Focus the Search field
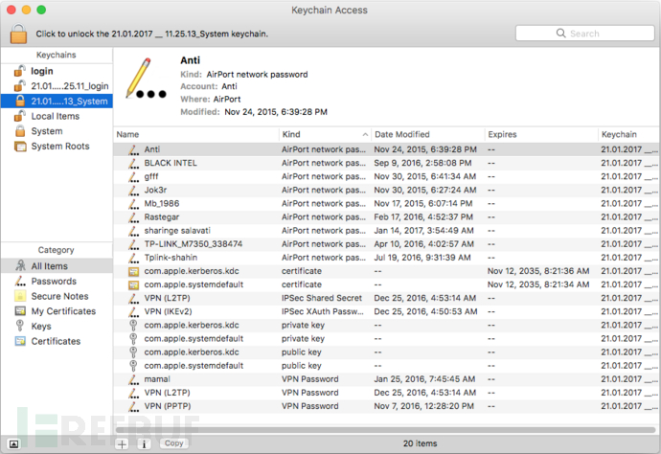Screen dimensions: 661x454 click(x=584, y=34)
